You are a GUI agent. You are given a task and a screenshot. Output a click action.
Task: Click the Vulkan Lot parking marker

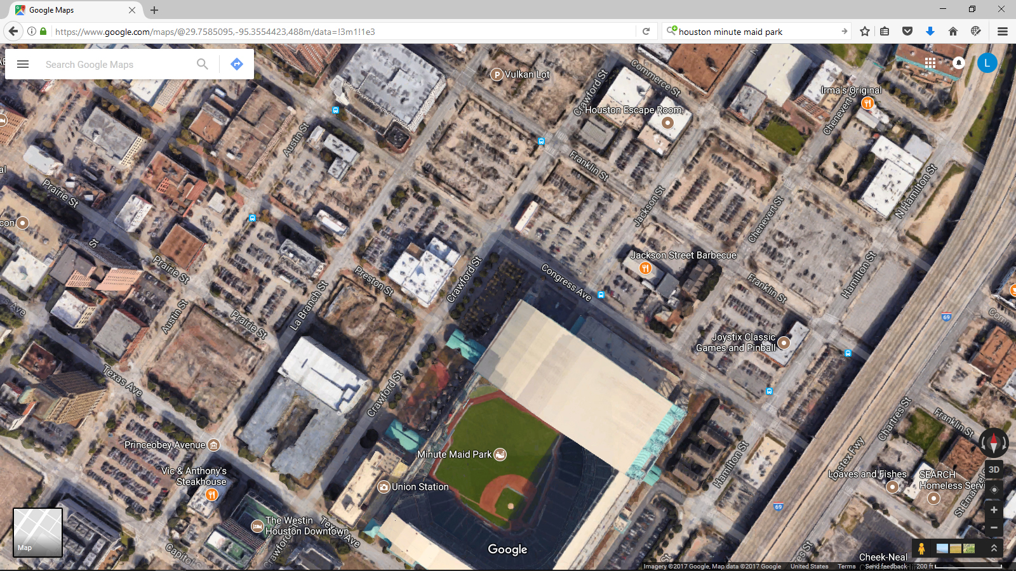(x=497, y=75)
